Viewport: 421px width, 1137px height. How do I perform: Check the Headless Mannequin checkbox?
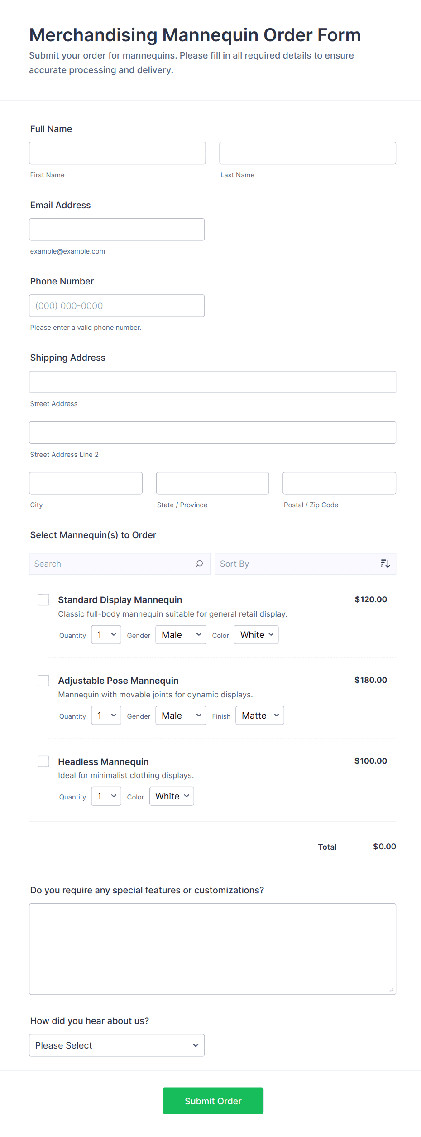pyautogui.click(x=43, y=761)
